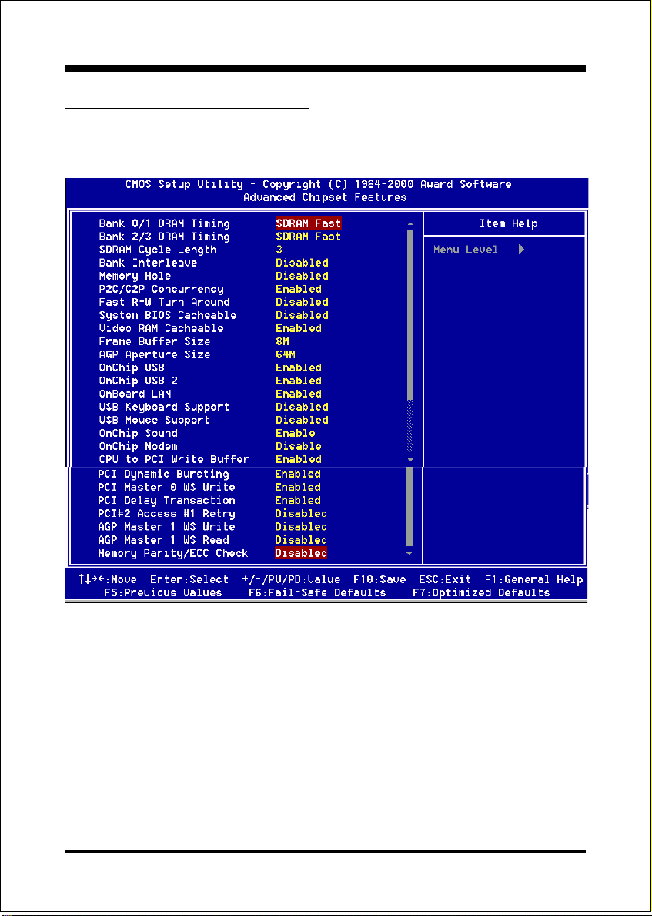
Task: Click the SDRAM Cycle Length label
Action: [158, 250]
